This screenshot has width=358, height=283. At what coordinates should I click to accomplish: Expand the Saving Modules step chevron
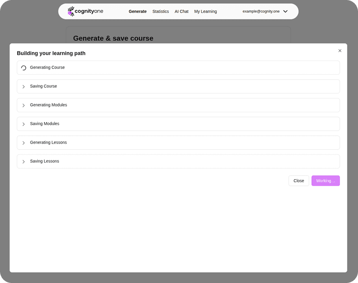coord(24,124)
